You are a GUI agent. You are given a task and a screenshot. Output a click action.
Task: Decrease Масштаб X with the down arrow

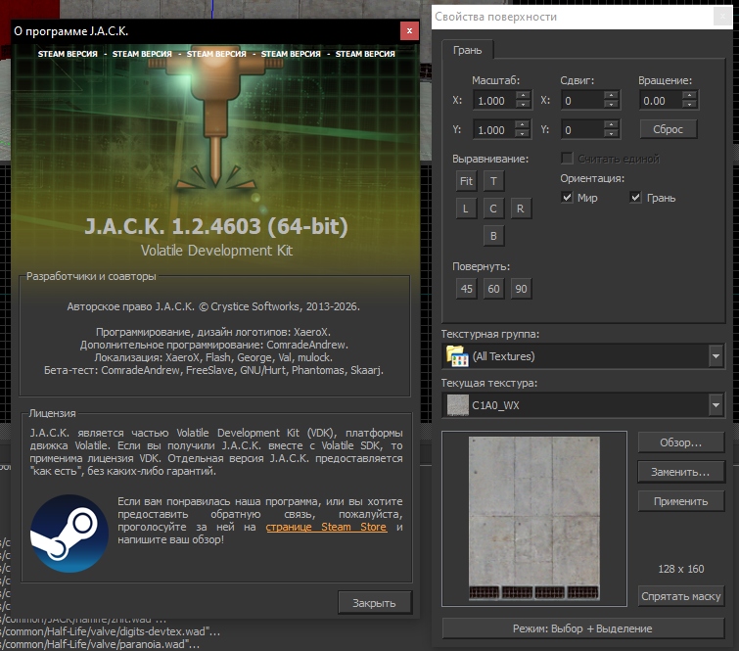click(523, 105)
